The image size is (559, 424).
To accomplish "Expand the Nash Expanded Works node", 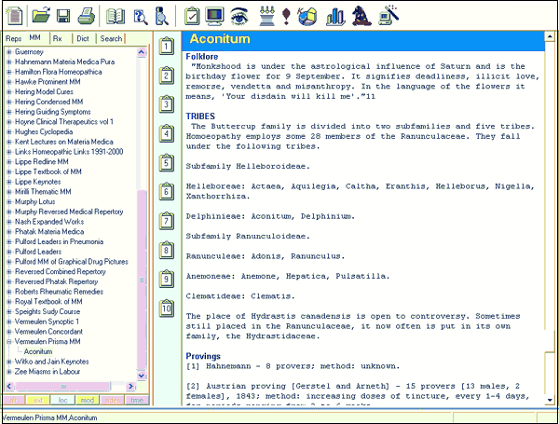I will [9, 222].
